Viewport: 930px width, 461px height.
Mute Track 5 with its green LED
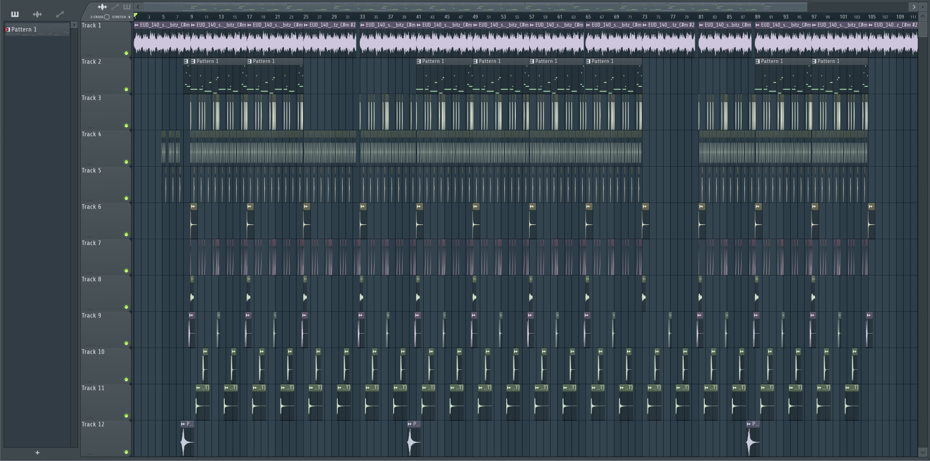(126, 198)
